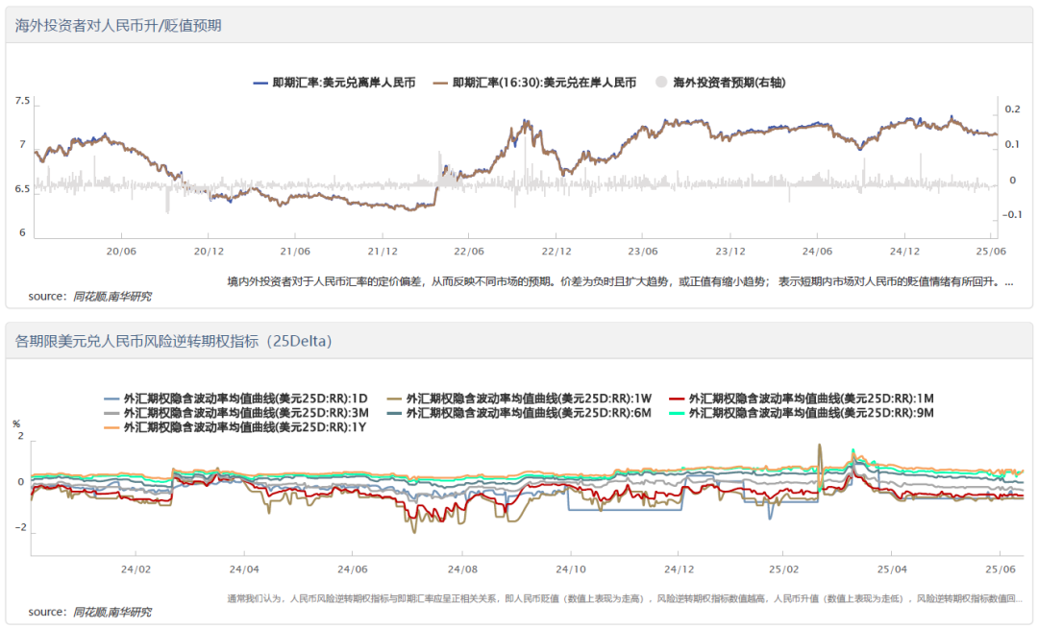This screenshot has width=1038, height=629.
Task: Toggle the RR:6M implied volatility legend series
Action: (519, 413)
